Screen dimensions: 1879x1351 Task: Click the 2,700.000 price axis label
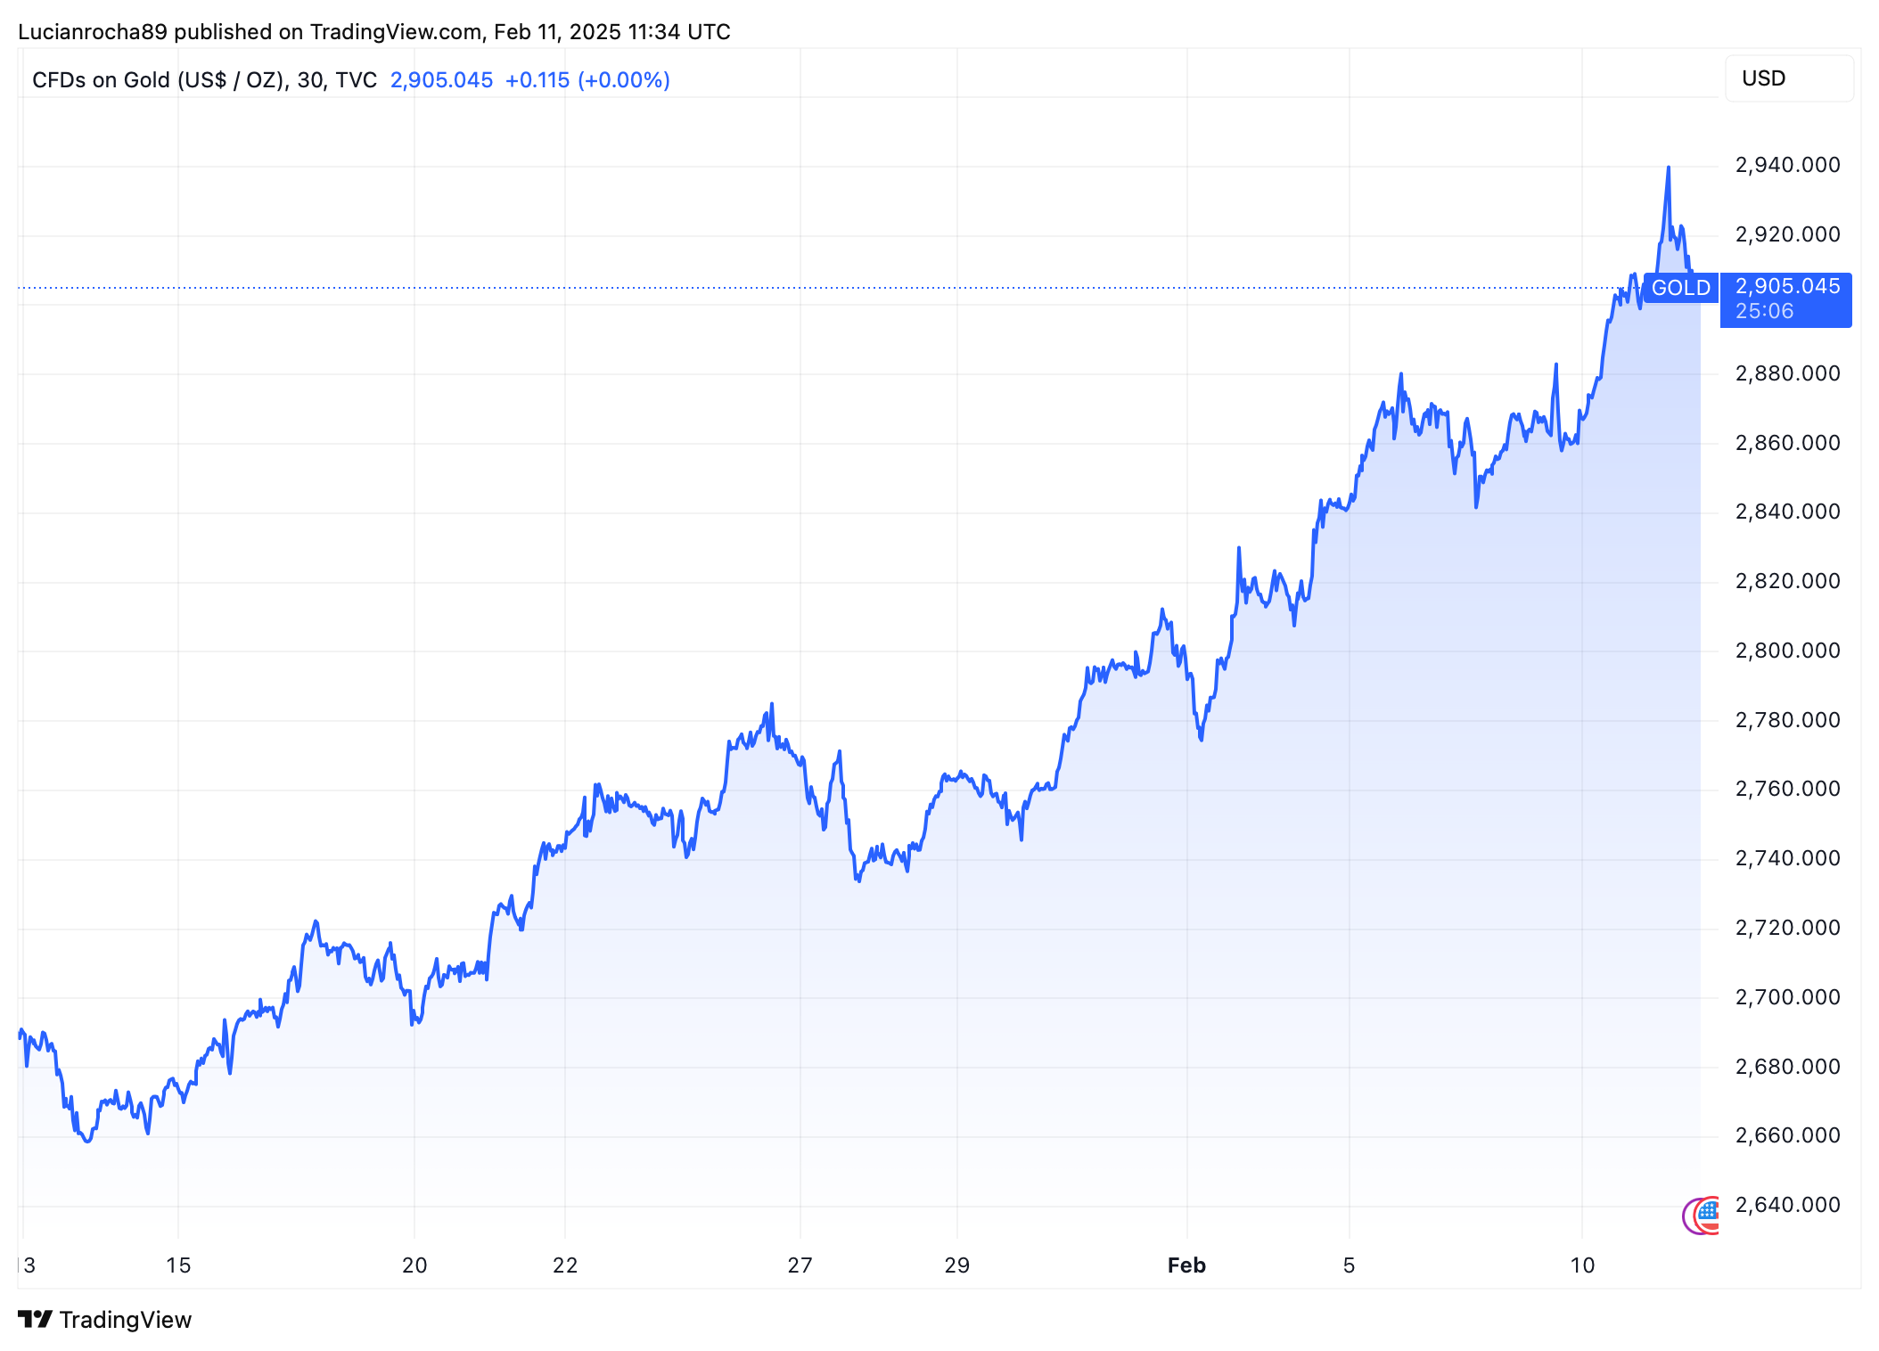pos(1787,997)
